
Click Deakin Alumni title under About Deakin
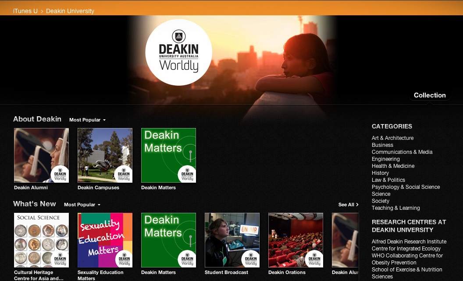31,187
